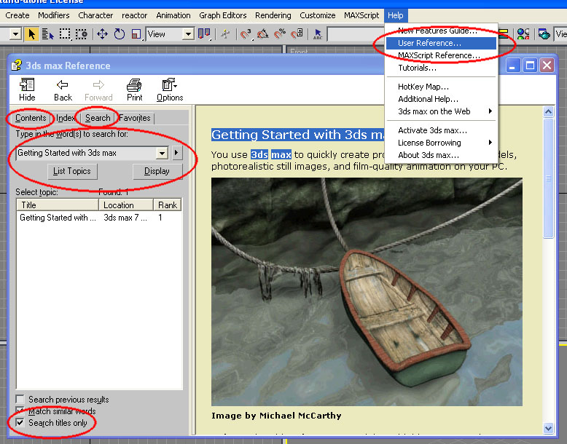Viewport: 567px width, 444px height.
Task: Open Graph Editors menu
Action: [x=223, y=15]
